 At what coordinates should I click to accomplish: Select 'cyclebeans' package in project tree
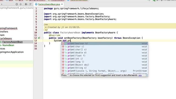click(6, 38)
